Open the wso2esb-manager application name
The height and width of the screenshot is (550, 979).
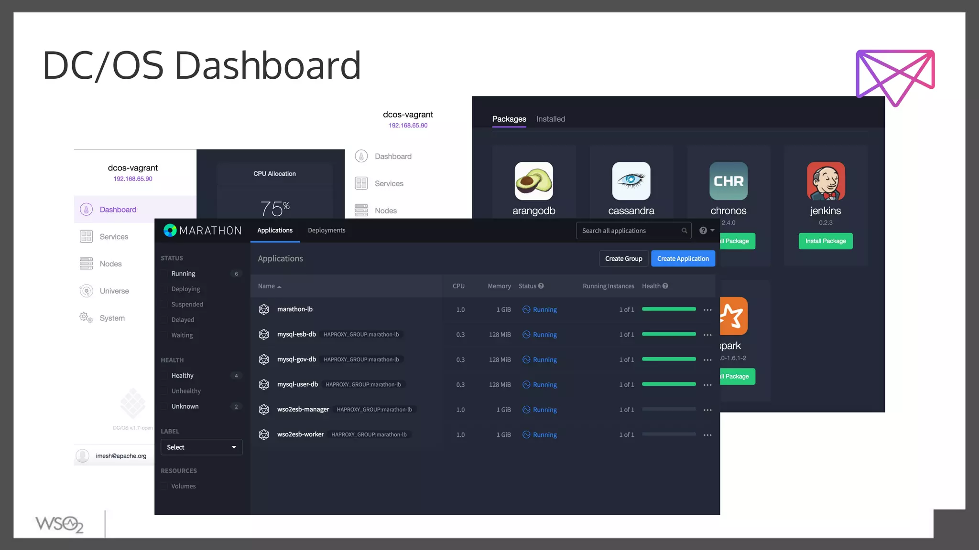coord(303,409)
